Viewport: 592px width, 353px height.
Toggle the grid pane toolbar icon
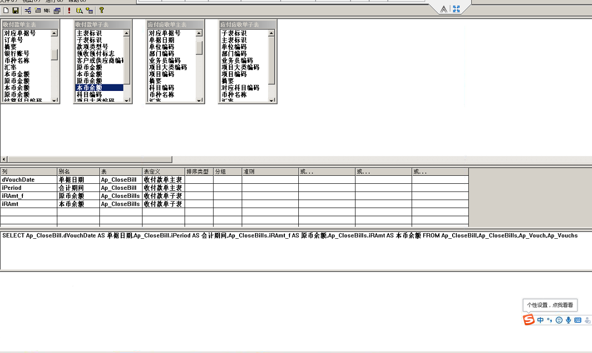coord(38,10)
